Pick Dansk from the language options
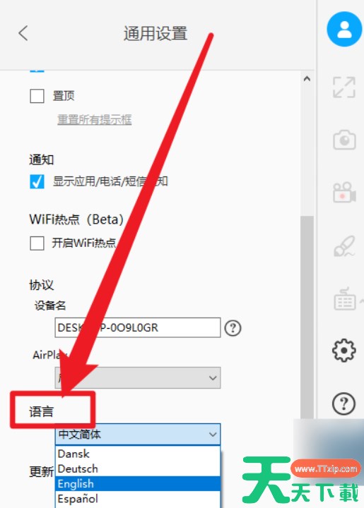 (x=138, y=454)
